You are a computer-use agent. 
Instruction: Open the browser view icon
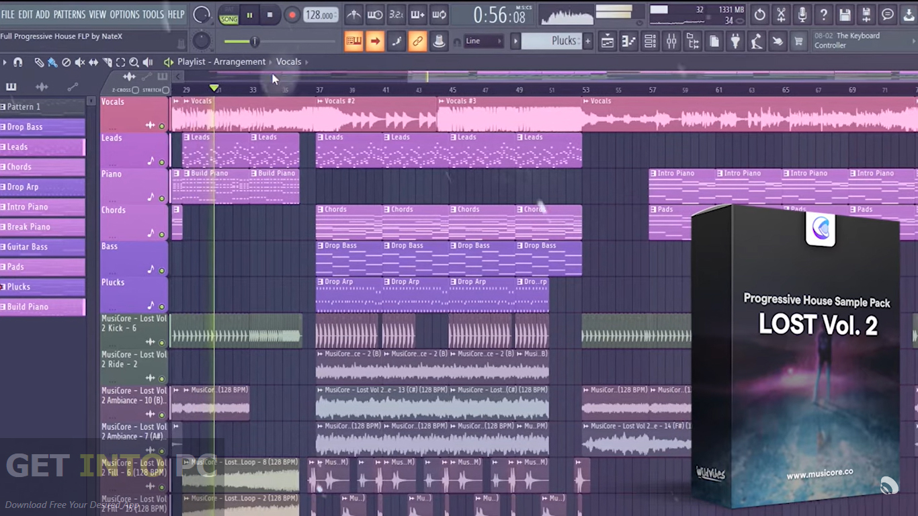click(693, 42)
